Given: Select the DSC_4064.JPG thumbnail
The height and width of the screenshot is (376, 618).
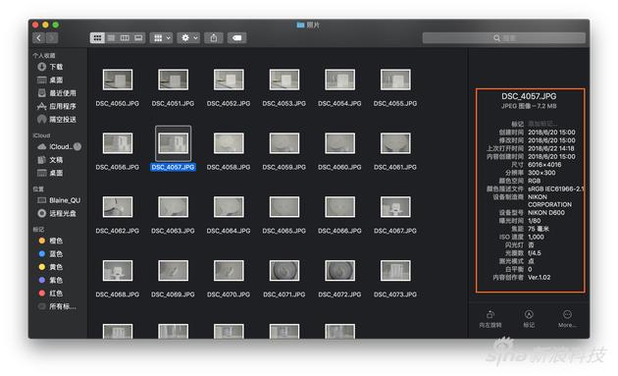Looking at the screenshot, I should coord(229,207).
